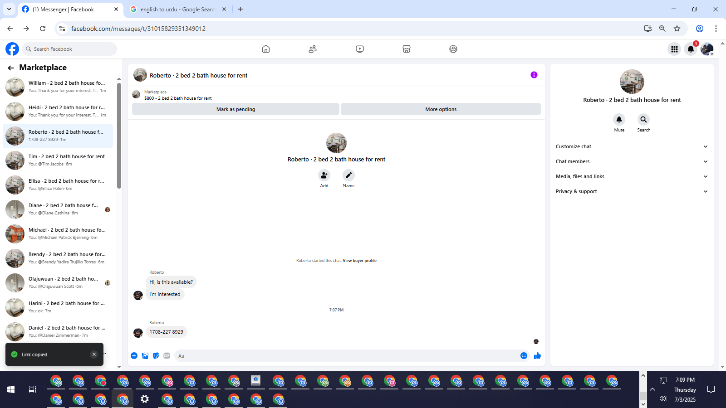
Task: Click More options button
Action: (x=441, y=109)
